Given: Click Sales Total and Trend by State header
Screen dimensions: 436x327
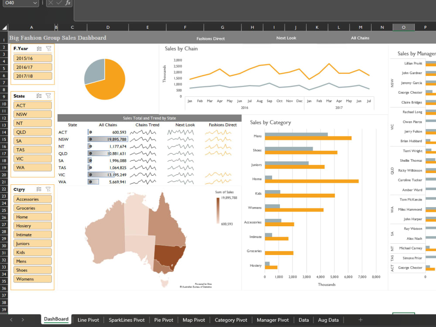Looking at the screenshot, I should coord(149,118).
